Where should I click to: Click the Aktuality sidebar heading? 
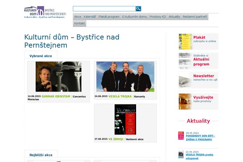(198, 121)
